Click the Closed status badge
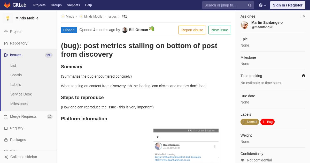Viewport: 310px width, 163px height. (69, 30)
